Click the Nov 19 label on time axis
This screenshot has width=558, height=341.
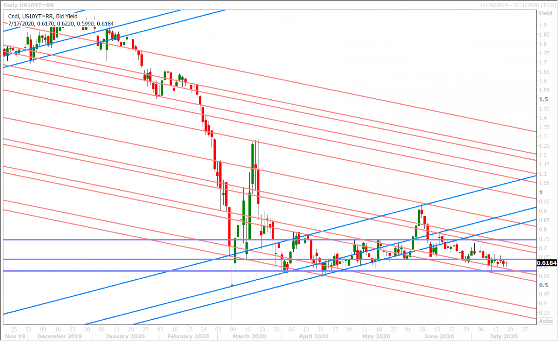click(15, 336)
